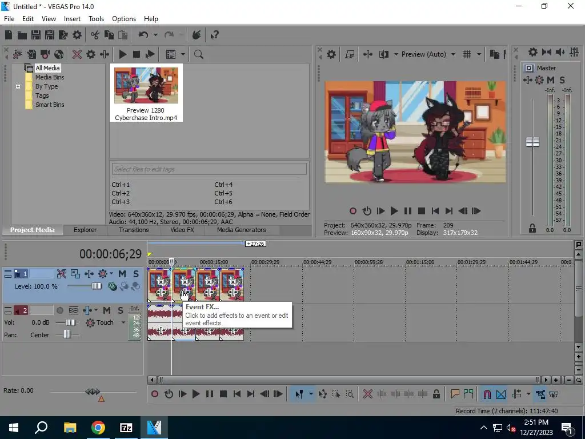Solo audio track 2
This screenshot has height=439, width=585.
pos(120,310)
